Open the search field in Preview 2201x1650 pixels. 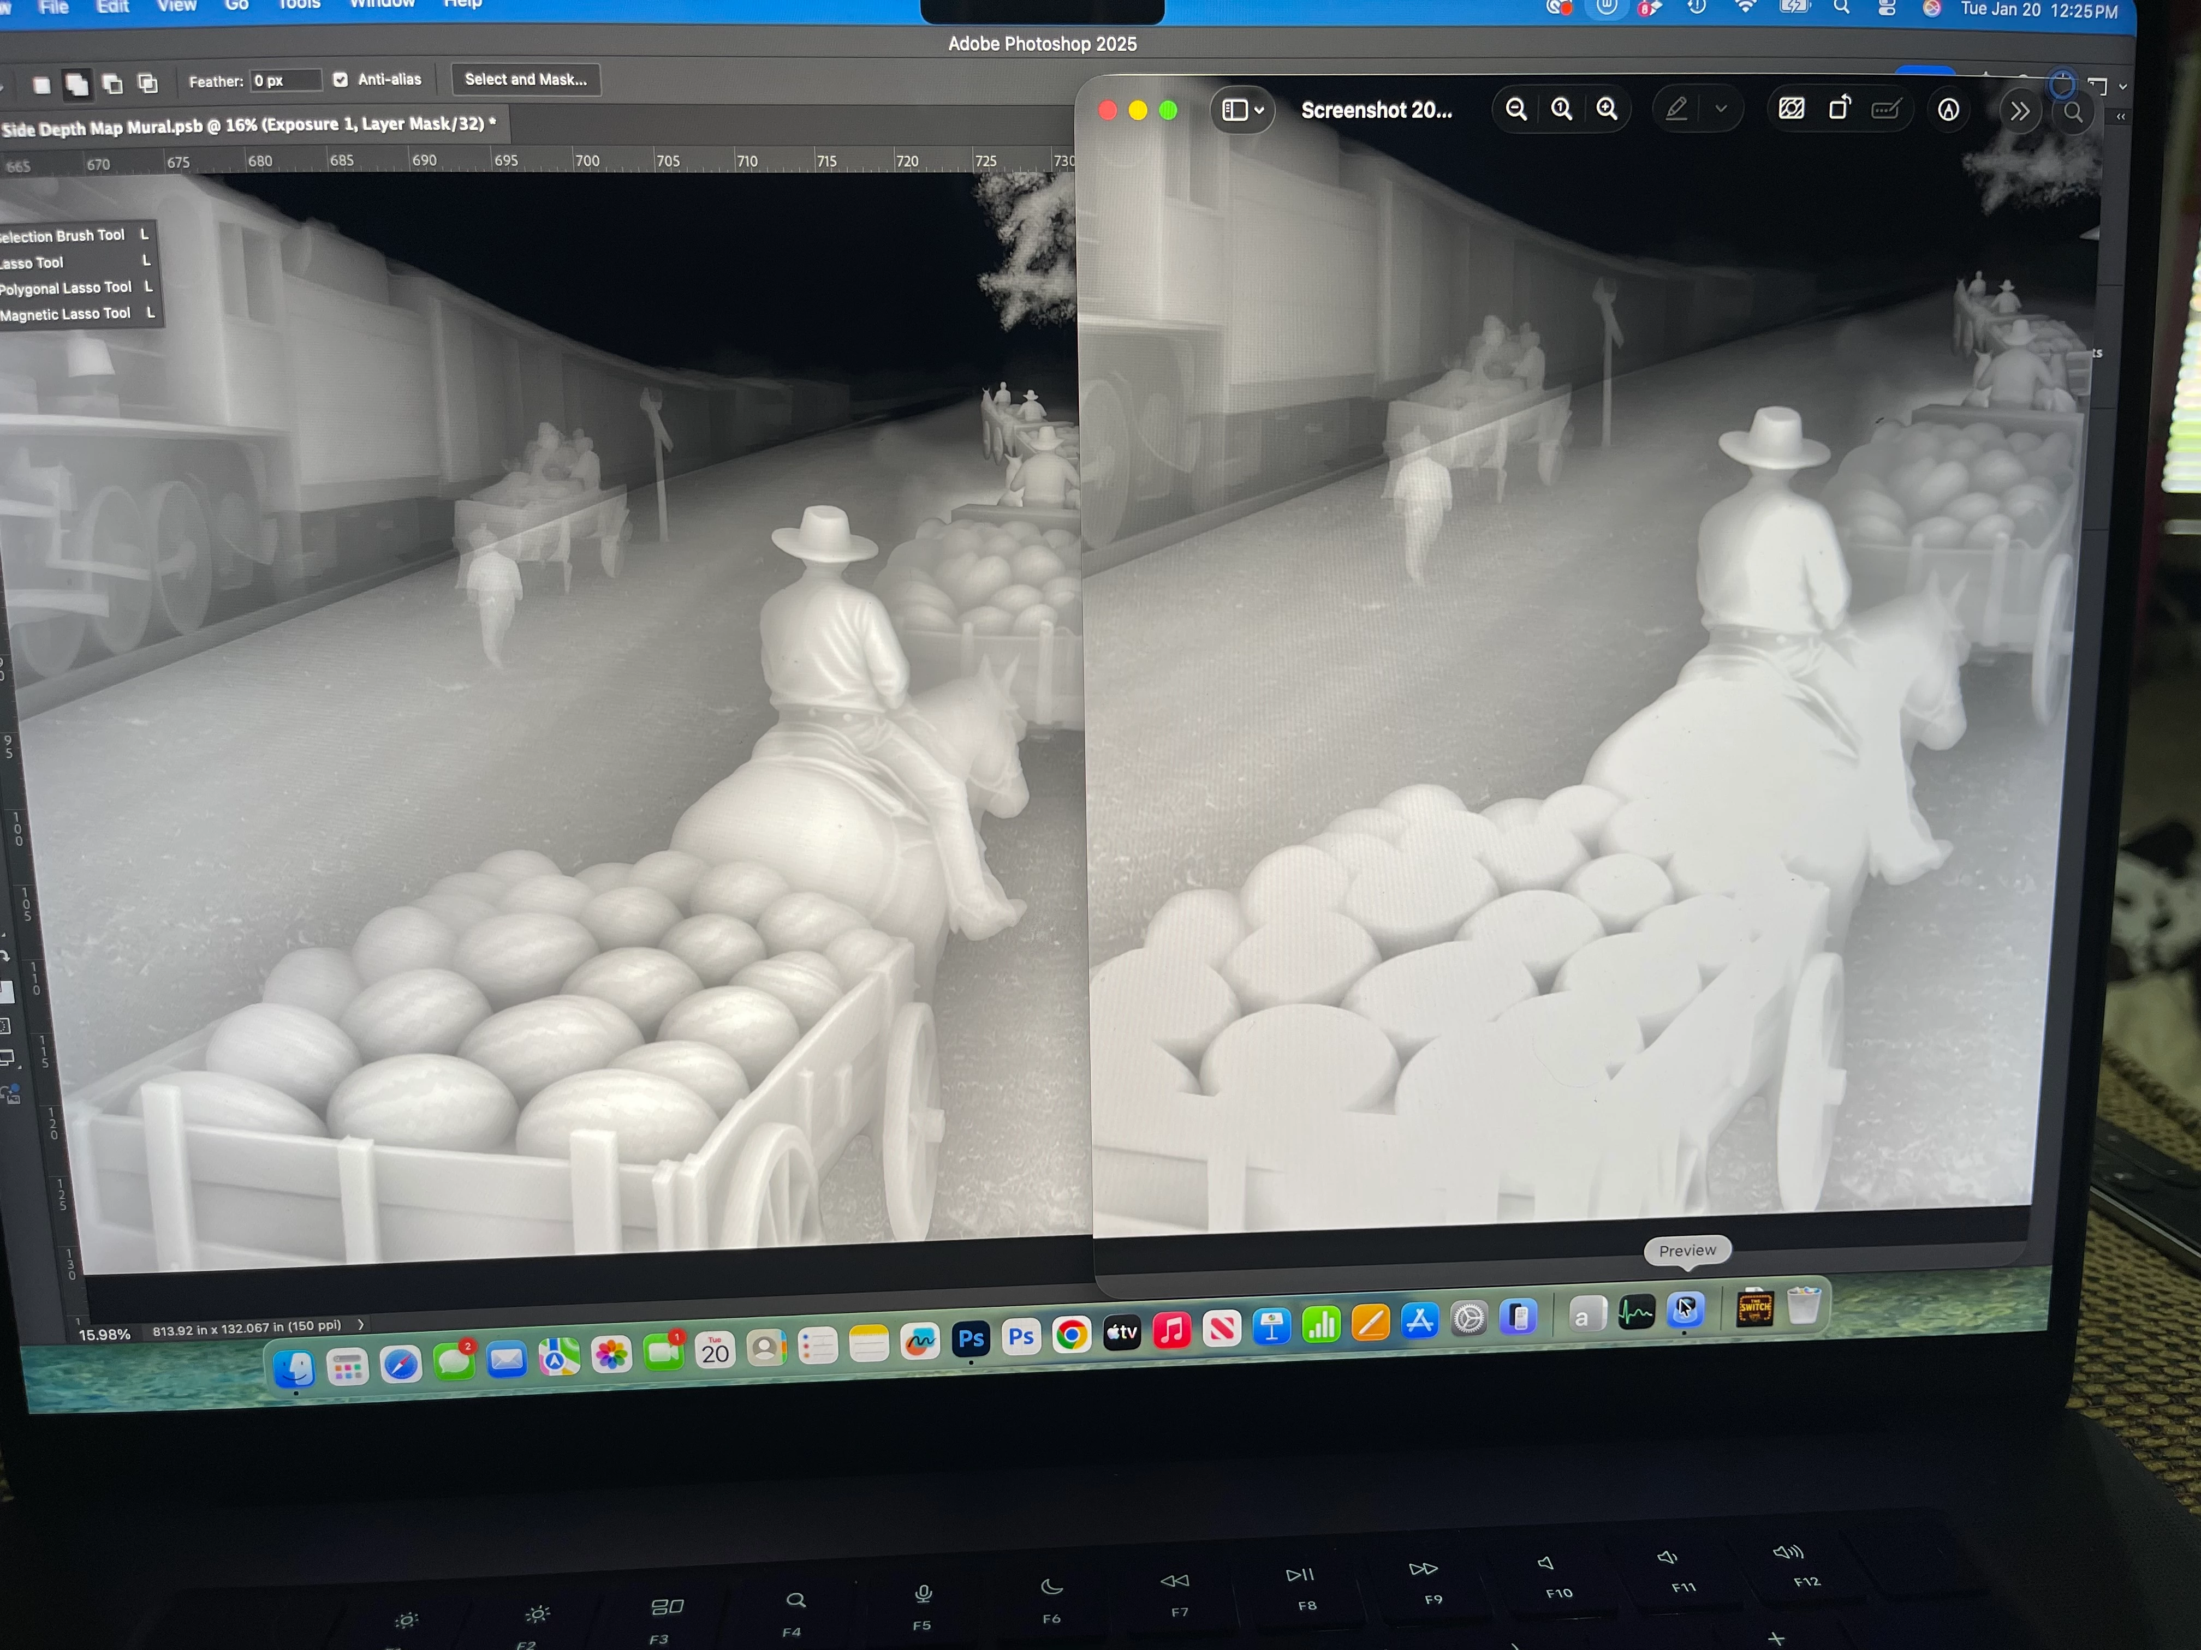click(x=2074, y=112)
